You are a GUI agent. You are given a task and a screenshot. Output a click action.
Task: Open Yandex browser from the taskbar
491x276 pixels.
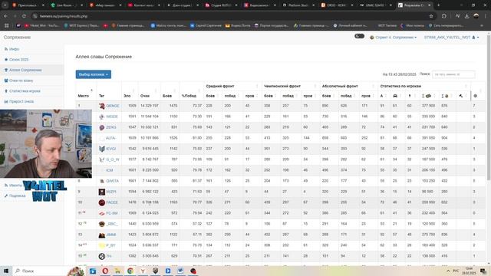(143, 271)
